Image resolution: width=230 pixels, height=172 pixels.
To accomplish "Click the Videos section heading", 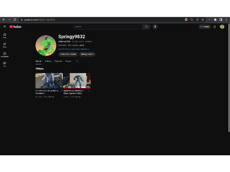I will pyautogui.click(x=39, y=69).
